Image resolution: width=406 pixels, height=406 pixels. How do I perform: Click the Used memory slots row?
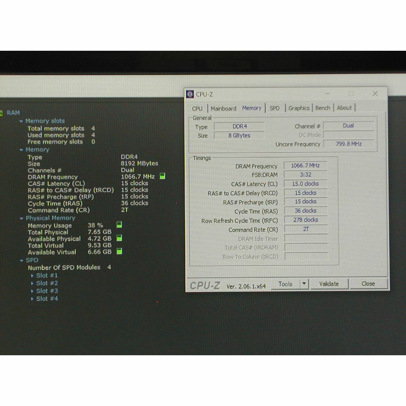61,135
